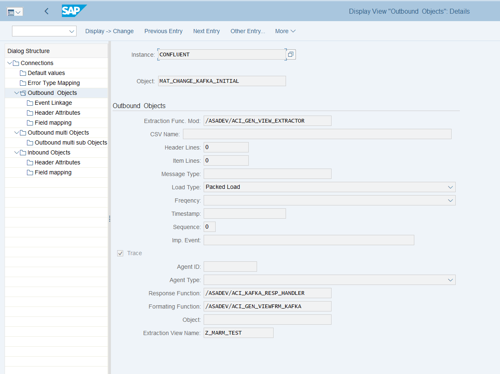The image size is (500, 374).
Task: Open value help icon beside Instance field
Action: (291, 54)
